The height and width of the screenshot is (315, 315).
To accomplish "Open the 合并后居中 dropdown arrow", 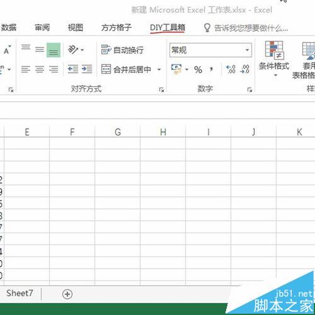I will (x=159, y=69).
